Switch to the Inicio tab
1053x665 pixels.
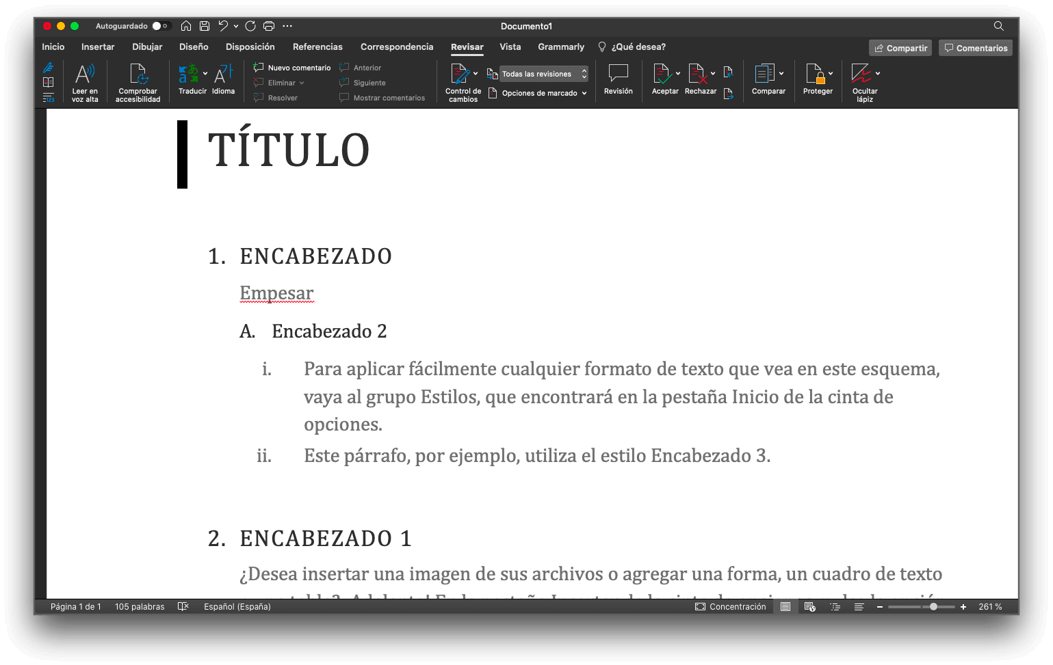[53, 46]
